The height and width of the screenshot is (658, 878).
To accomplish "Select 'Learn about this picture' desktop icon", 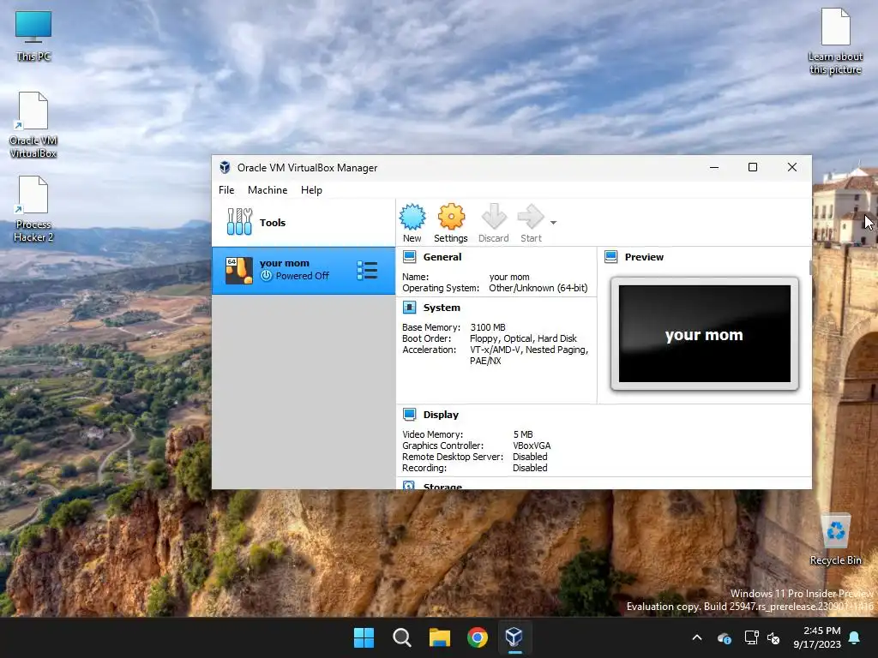I will pyautogui.click(x=835, y=41).
